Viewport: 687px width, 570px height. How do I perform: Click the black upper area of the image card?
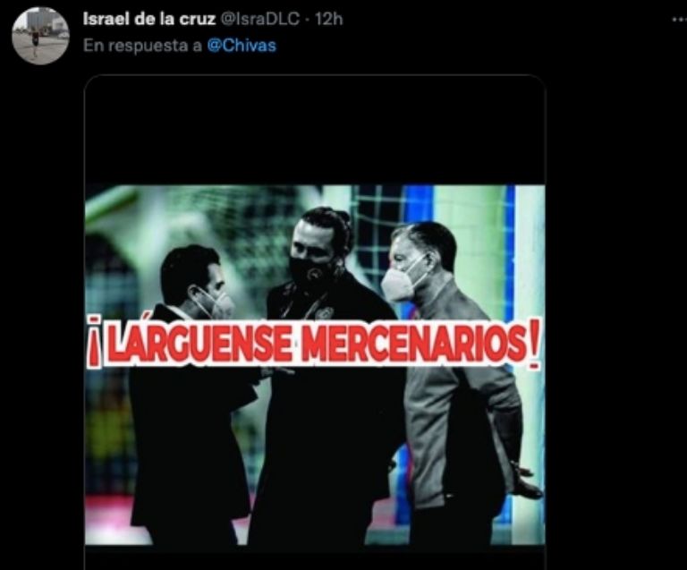pyautogui.click(x=315, y=130)
